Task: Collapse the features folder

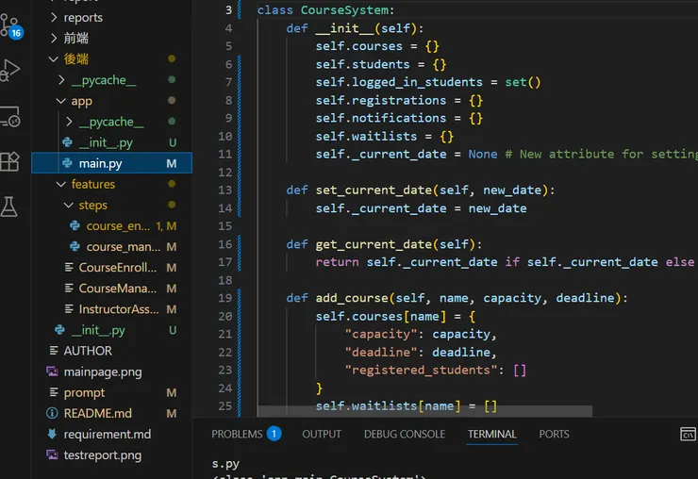Action: (x=92, y=184)
